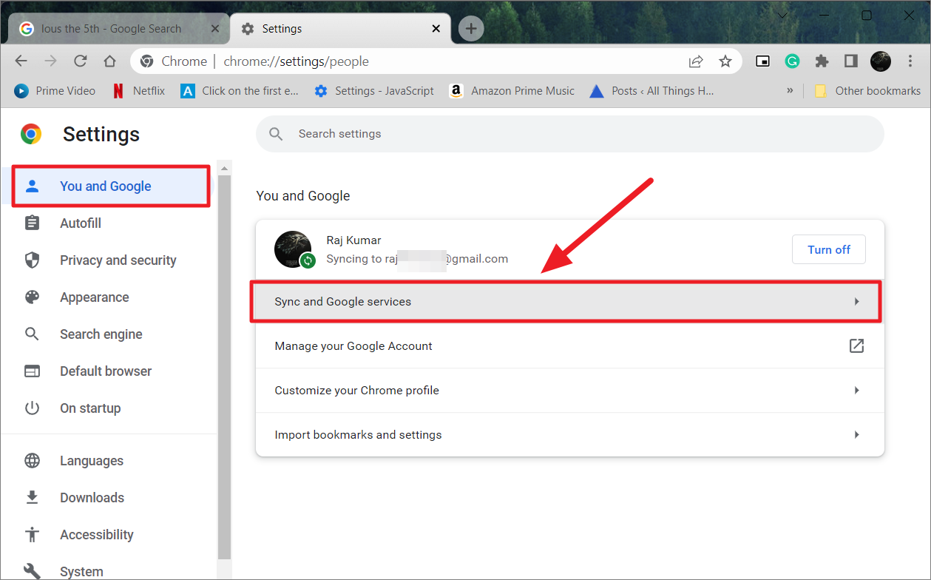Close the Google Search tab
Image resolution: width=931 pixels, height=580 pixels.
pos(216,29)
